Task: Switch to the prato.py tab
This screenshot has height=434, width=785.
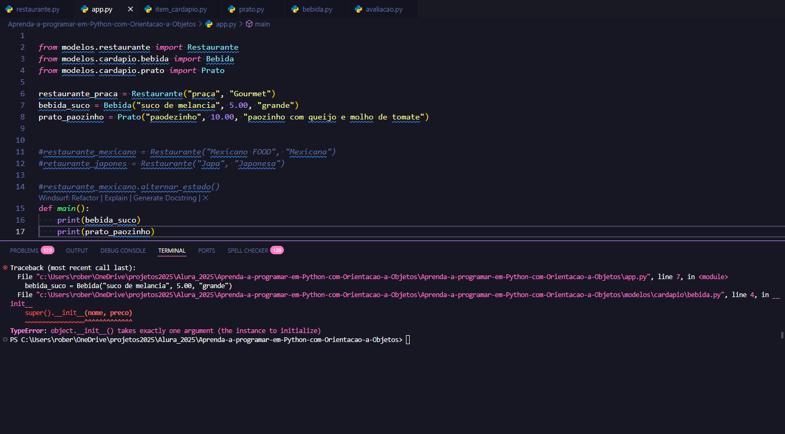Action: point(252,9)
